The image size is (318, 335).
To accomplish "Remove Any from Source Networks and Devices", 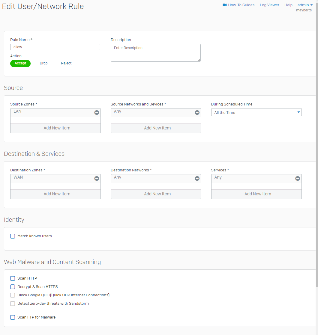I will [197, 112].
